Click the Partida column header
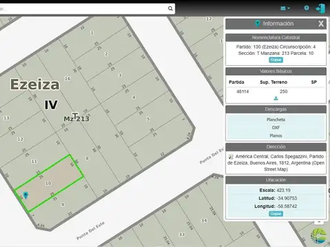 coord(236,82)
